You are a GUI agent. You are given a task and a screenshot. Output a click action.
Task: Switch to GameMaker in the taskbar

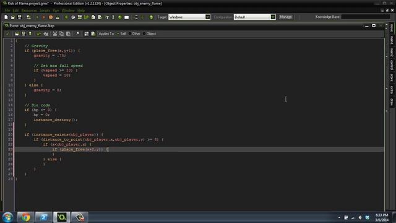coord(62,217)
